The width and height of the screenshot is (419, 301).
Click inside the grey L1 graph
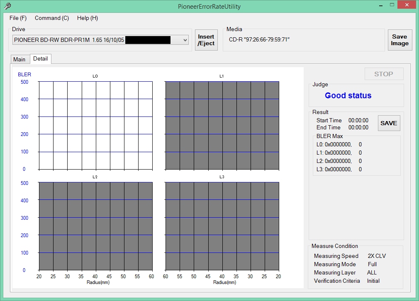point(222,125)
